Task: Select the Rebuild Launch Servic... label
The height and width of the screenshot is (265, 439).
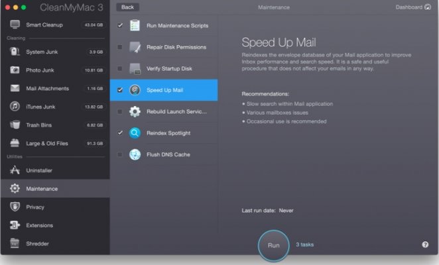Action: coord(176,111)
